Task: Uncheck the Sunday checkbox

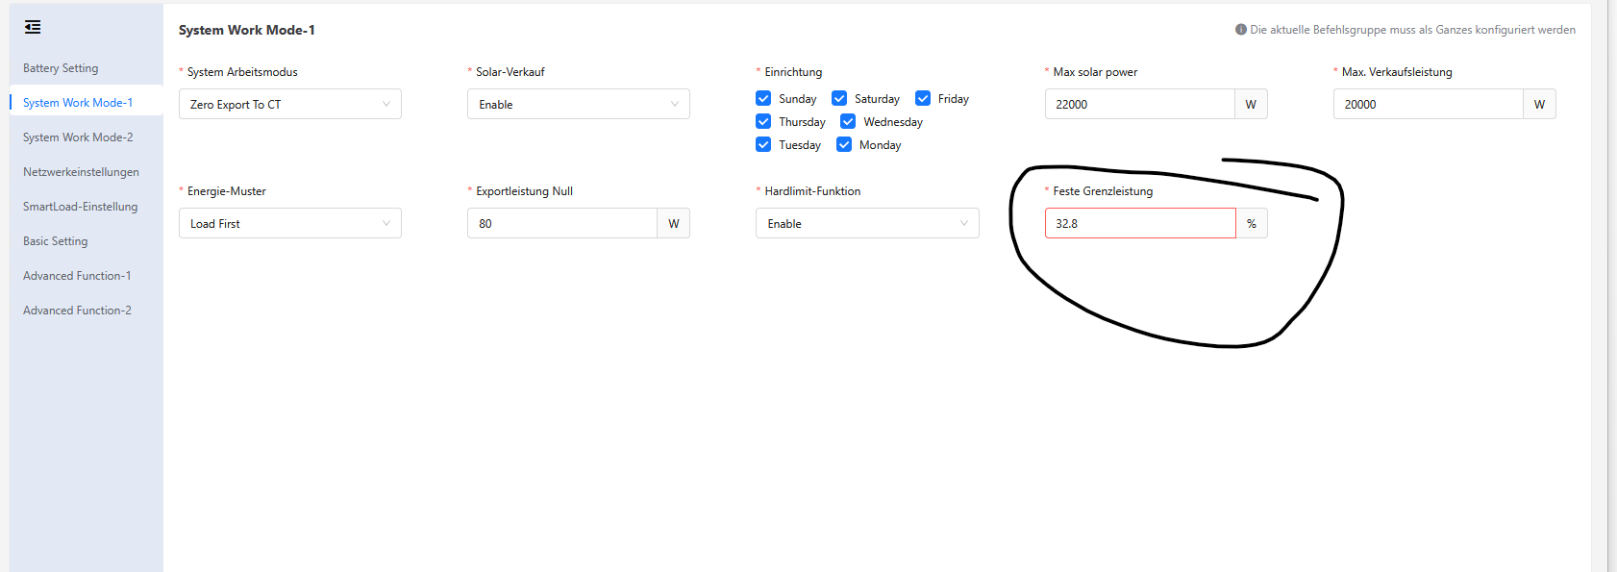Action: (x=763, y=98)
